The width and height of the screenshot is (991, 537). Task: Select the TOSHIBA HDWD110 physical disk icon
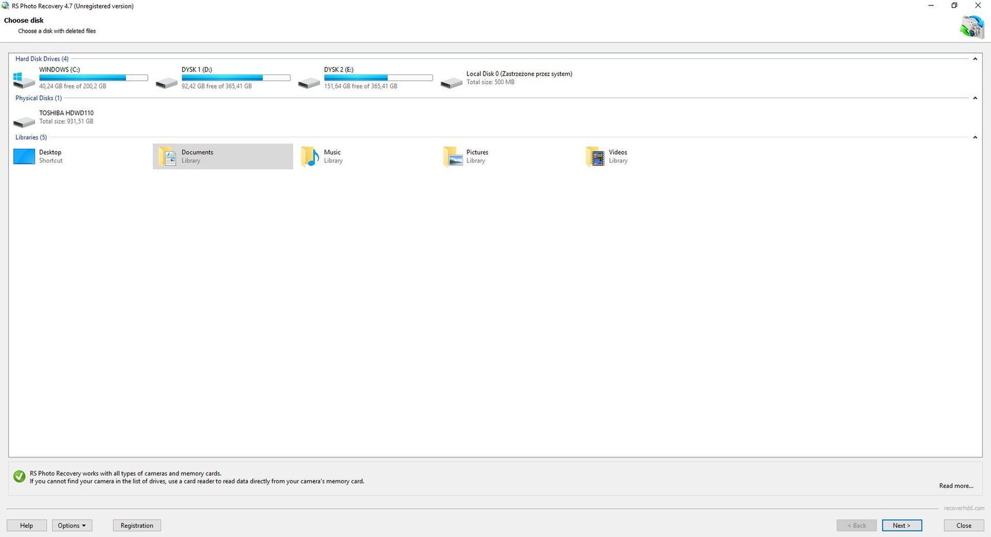[x=24, y=122]
